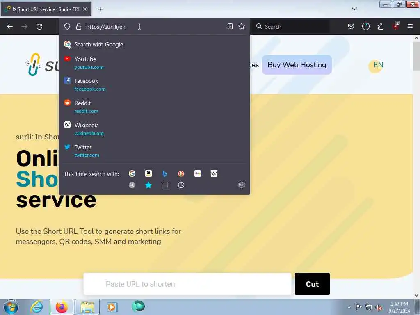The image size is (420, 315).
Task: Click the site padlock icon
Action: (78, 26)
